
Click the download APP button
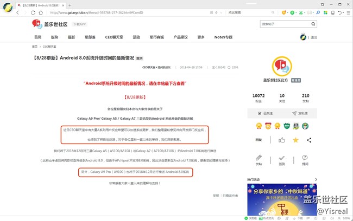coord(79,24)
